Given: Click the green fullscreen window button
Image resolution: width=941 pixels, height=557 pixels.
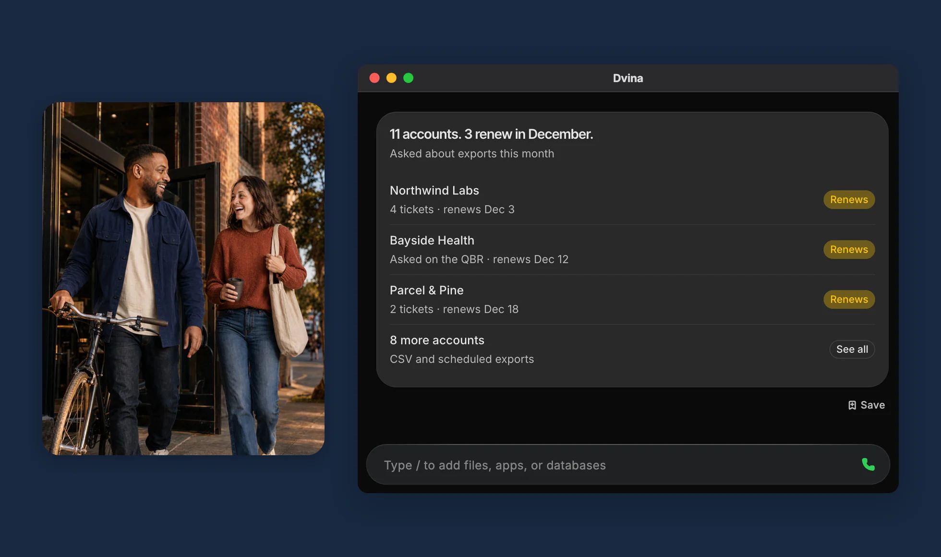Looking at the screenshot, I should coord(408,78).
